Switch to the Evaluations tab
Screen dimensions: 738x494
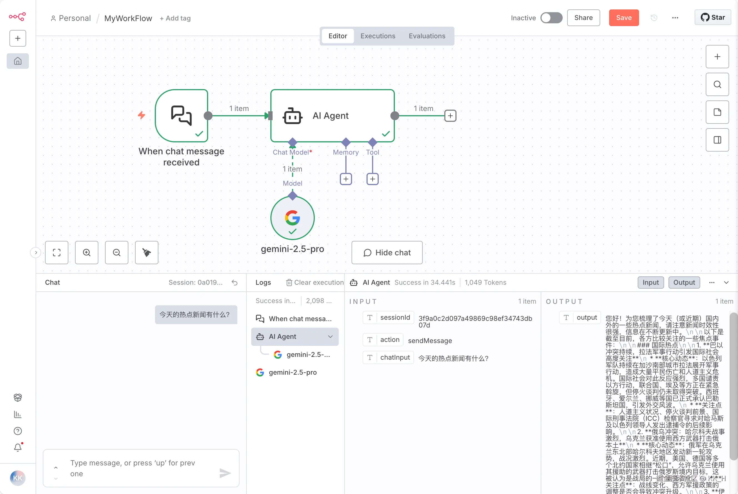[427, 36]
